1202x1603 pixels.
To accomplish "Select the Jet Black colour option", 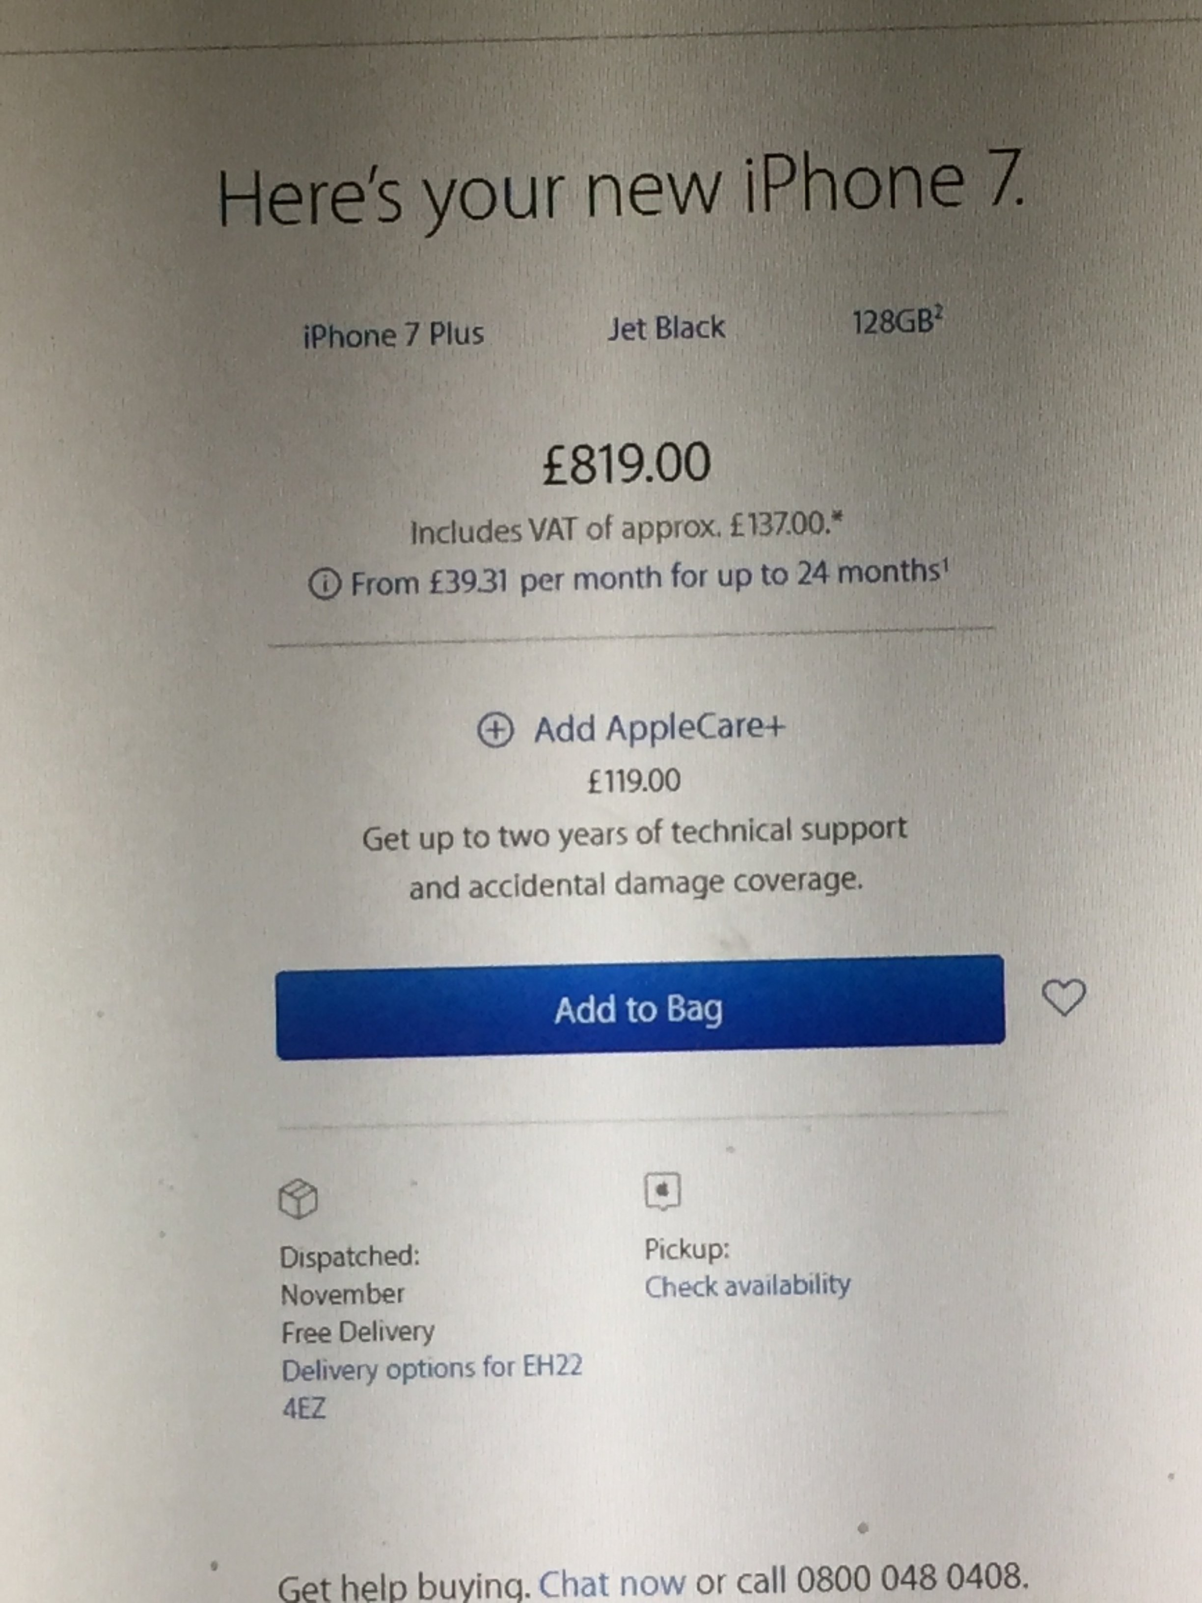I will coord(666,328).
